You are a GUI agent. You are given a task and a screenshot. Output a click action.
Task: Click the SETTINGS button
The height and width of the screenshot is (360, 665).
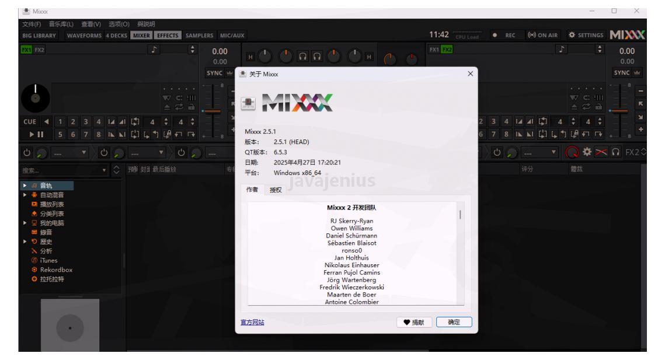pos(586,35)
